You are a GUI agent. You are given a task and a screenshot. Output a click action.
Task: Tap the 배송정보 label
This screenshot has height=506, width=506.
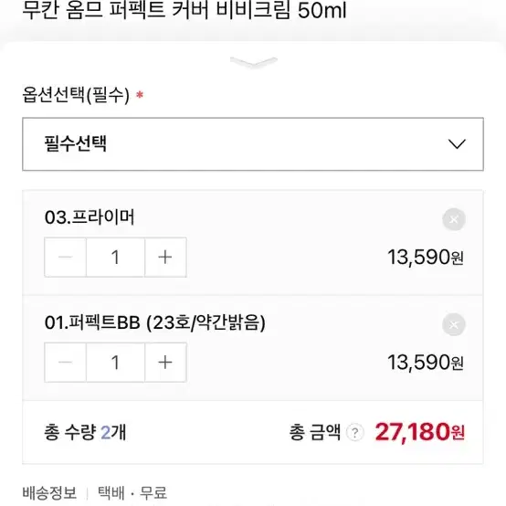pos(49,493)
